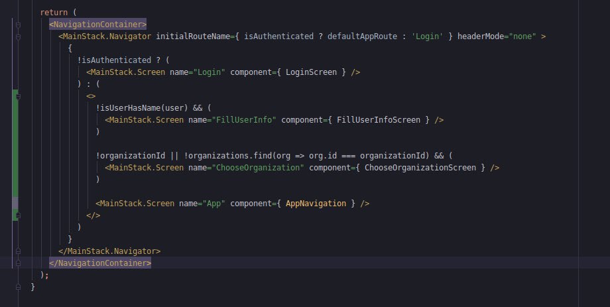The width and height of the screenshot is (610, 307).
Task: Click the closing fragment </> tag
Action: pyautogui.click(x=93, y=215)
